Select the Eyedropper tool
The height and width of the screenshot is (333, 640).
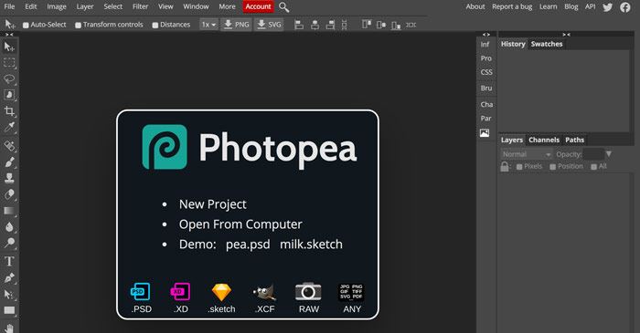pos(9,128)
